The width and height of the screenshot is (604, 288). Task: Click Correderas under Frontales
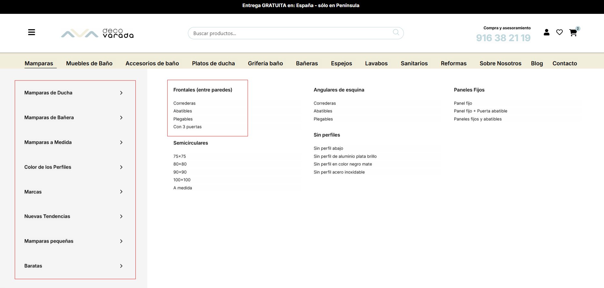click(x=184, y=103)
